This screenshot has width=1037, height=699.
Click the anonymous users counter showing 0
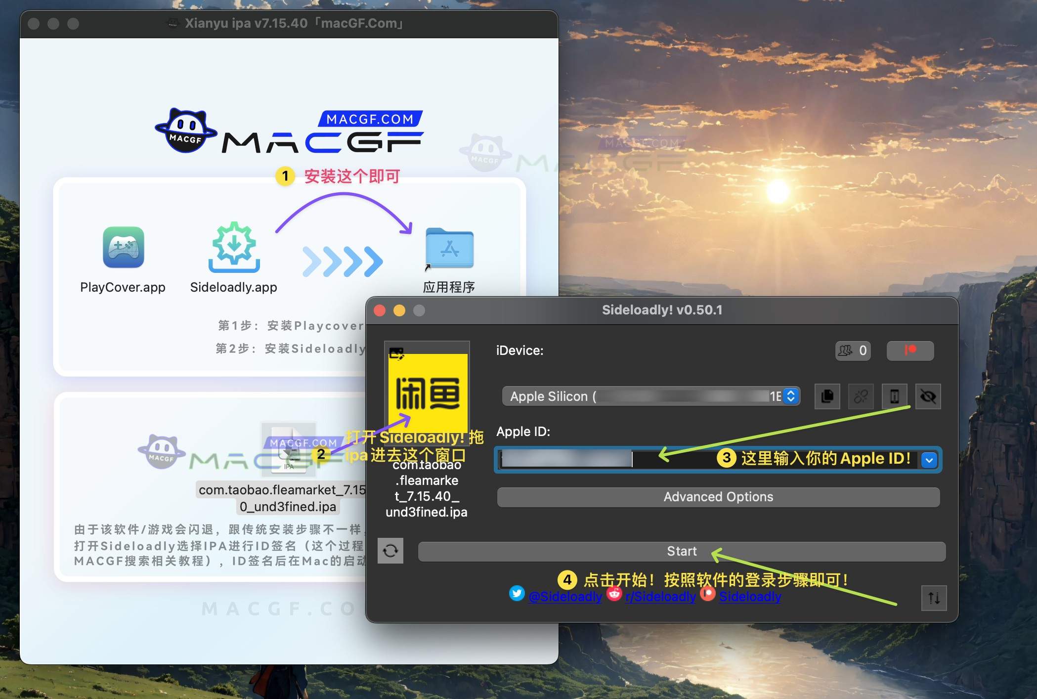tap(853, 351)
